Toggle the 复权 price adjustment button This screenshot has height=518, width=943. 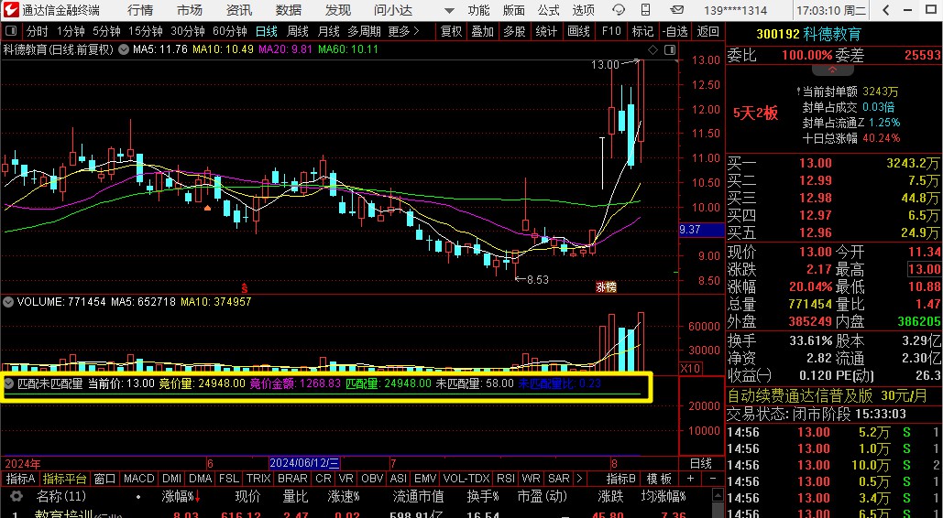[x=452, y=31]
